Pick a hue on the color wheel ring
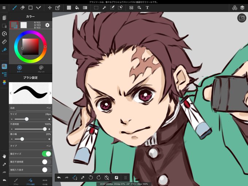This screenshot has height=186, width=248. 30,47
